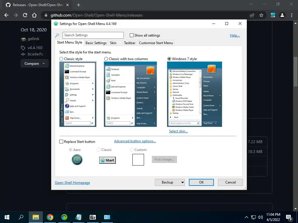Go to Chrome's home page button
The width and height of the screenshot is (298, 223).
tap(34, 15)
